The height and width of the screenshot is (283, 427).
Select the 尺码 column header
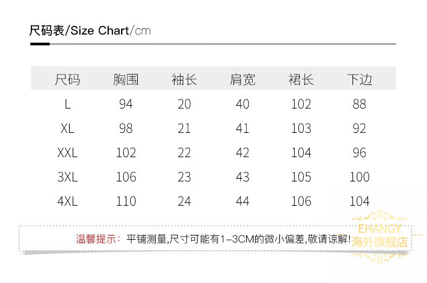pyautogui.click(x=68, y=80)
